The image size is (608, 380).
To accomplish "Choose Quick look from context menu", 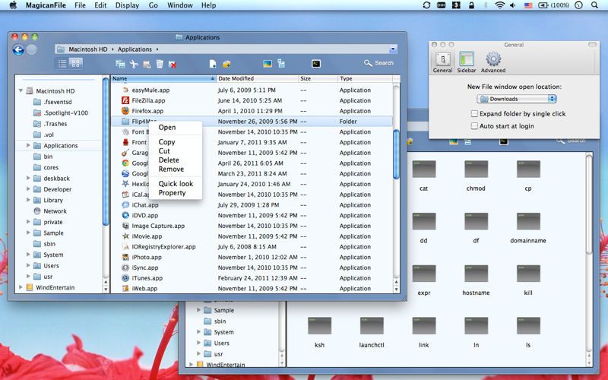I will (176, 184).
